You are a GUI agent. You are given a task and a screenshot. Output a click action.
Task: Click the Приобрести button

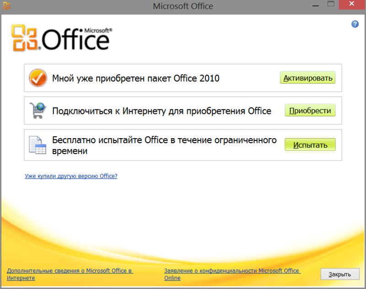pyautogui.click(x=310, y=110)
